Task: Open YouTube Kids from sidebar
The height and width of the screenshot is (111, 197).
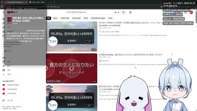Action: pyautogui.click(x=9, y=93)
